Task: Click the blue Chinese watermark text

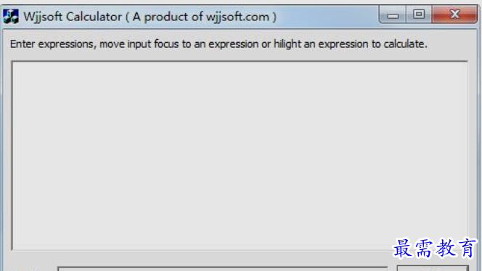Action: point(435,248)
